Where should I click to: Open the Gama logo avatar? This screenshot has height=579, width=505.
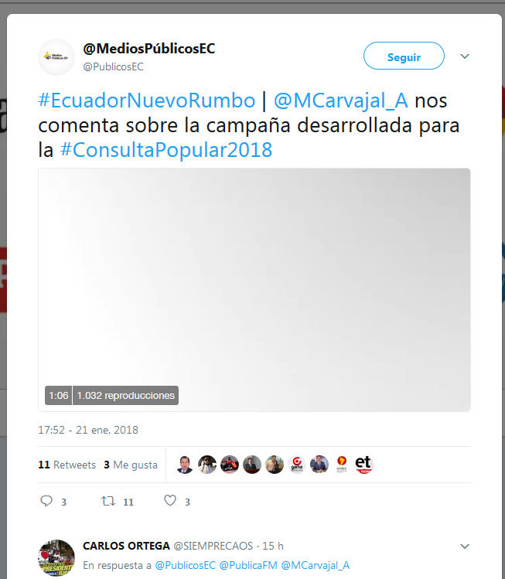pyautogui.click(x=297, y=465)
